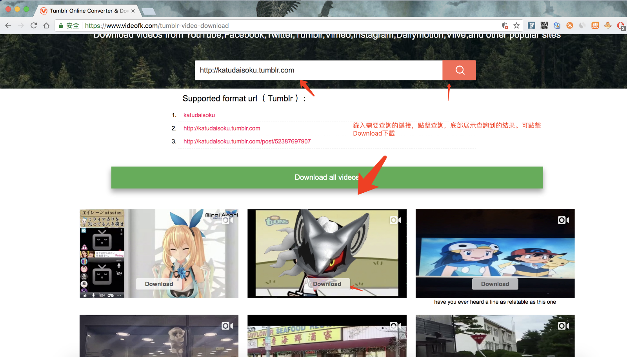Click the Tumblr URL search input field

click(318, 70)
